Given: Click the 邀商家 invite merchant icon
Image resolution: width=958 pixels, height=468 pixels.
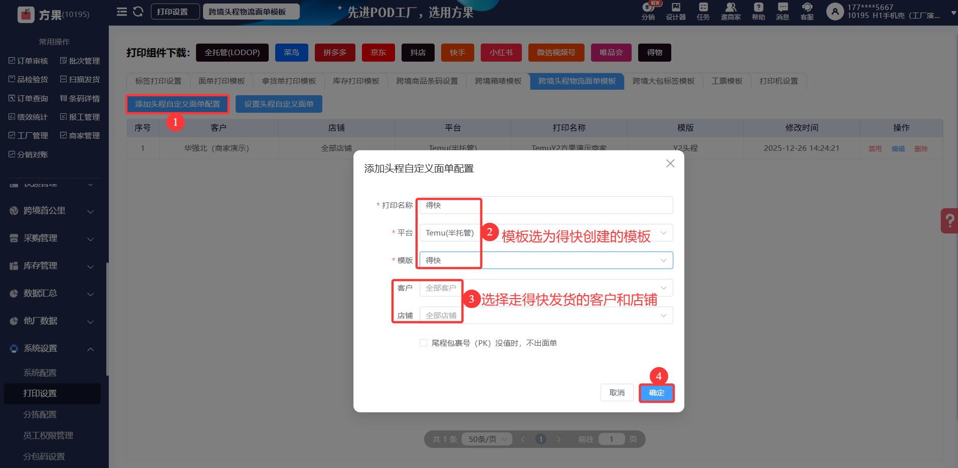Looking at the screenshot, I should pos(731,11).
